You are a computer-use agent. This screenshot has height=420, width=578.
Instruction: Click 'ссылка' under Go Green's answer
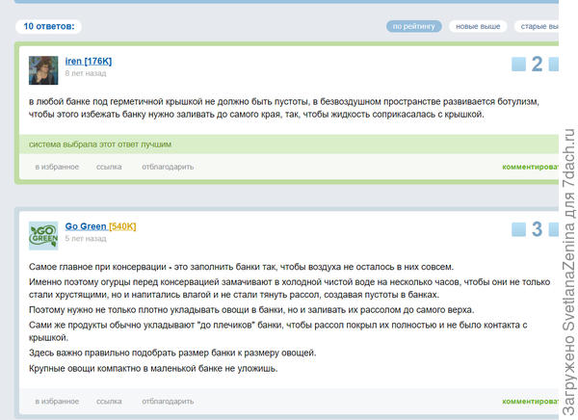click(x=109, y=401)
